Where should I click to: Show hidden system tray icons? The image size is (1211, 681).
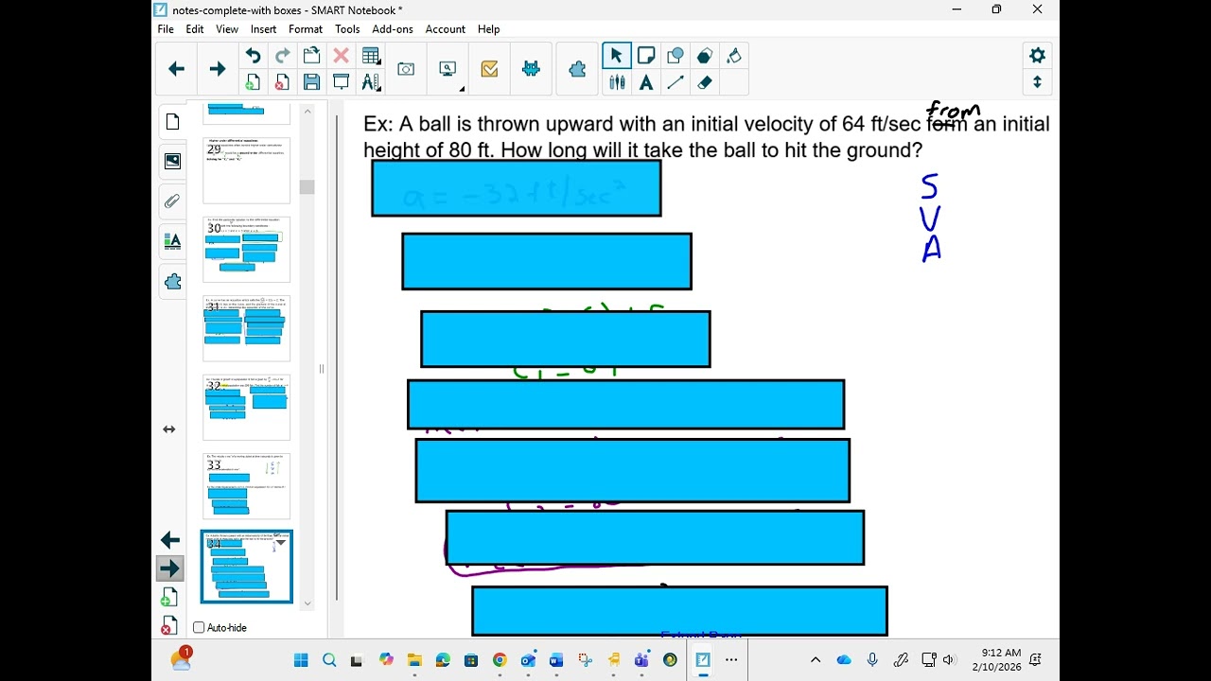(816, 660)
